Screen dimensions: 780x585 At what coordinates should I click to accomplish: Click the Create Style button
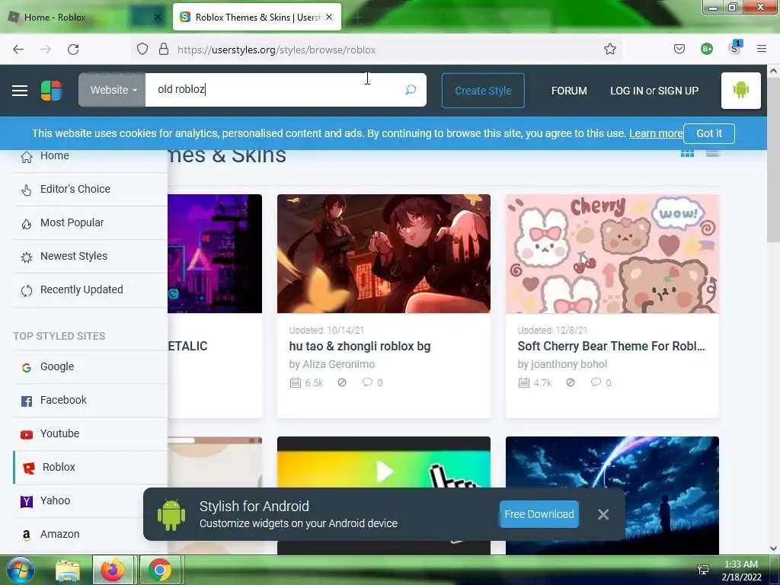coord(483,91)
